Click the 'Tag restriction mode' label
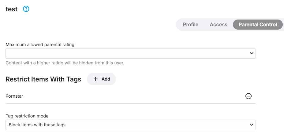Image resolution: width=284 pixels, height=137 pixels. pyautogui.click(x=27, y=116)
